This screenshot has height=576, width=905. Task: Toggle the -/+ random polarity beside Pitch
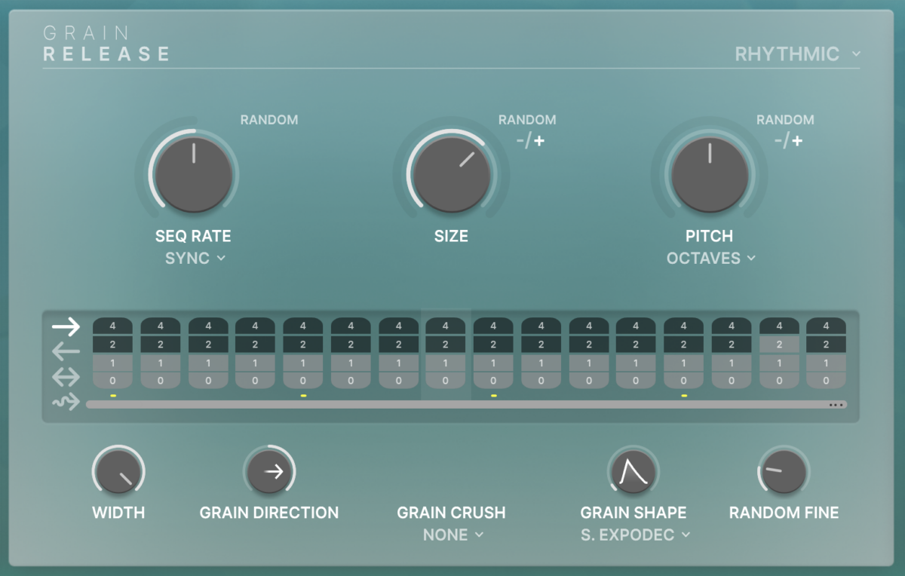point(789,139)
